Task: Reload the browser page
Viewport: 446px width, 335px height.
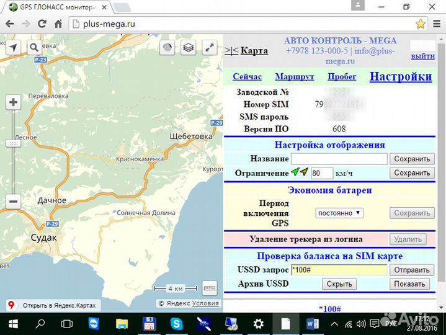Action: coord(42,24)
